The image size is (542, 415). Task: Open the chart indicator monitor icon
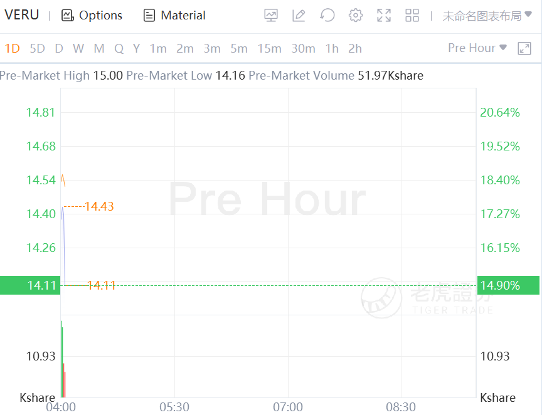(x=271, y=16)
